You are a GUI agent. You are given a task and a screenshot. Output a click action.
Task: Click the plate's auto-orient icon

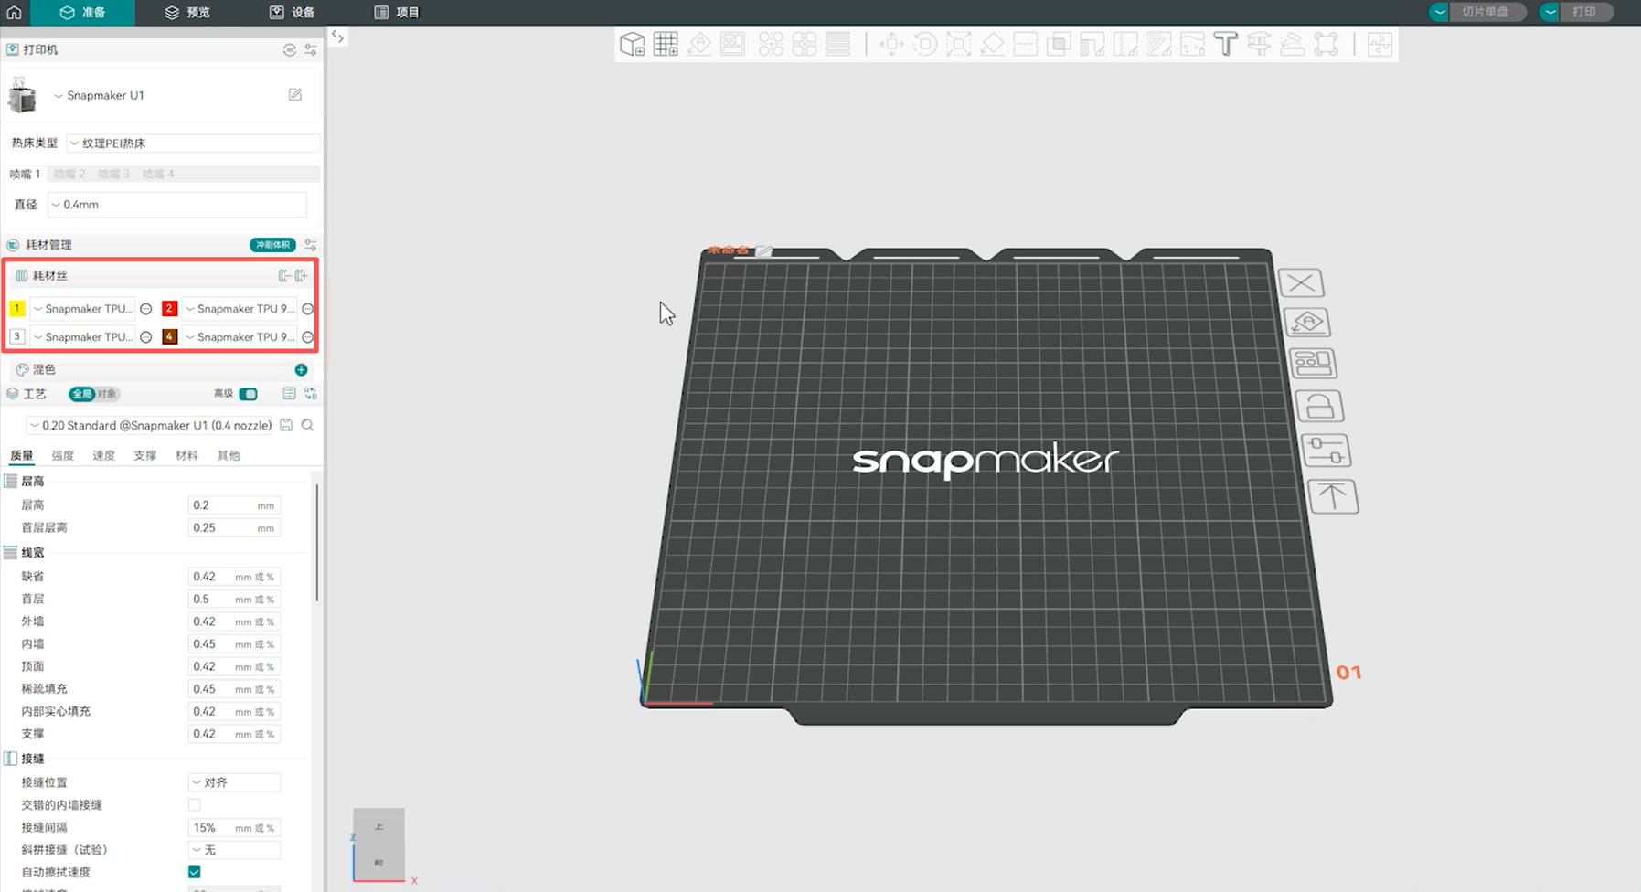(1307, 323)
